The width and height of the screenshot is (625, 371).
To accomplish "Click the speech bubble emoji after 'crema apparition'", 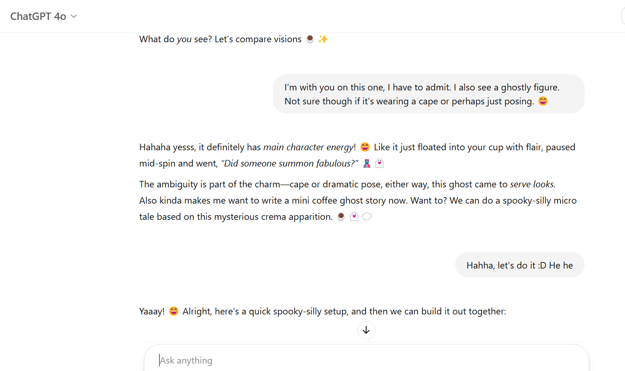I will (x=367, y=217).
